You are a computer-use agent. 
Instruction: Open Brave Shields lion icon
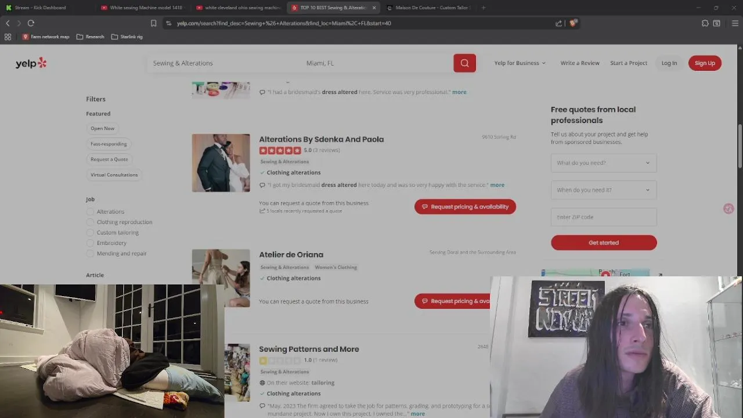[x=573, y=23]
